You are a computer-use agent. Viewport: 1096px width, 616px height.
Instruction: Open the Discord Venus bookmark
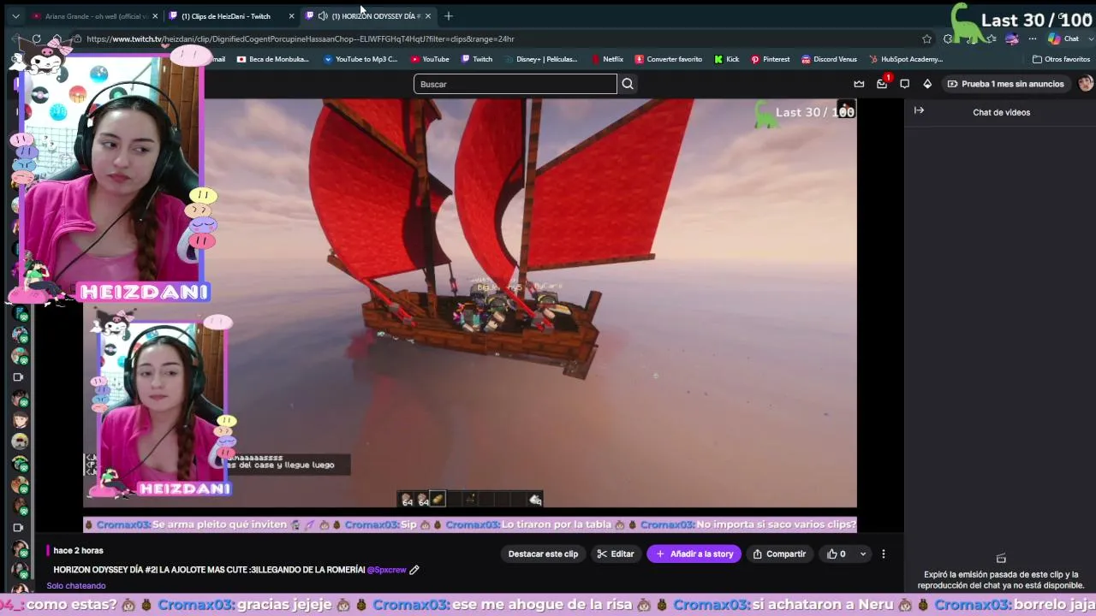pyautogui.click(x=829, y=59)
